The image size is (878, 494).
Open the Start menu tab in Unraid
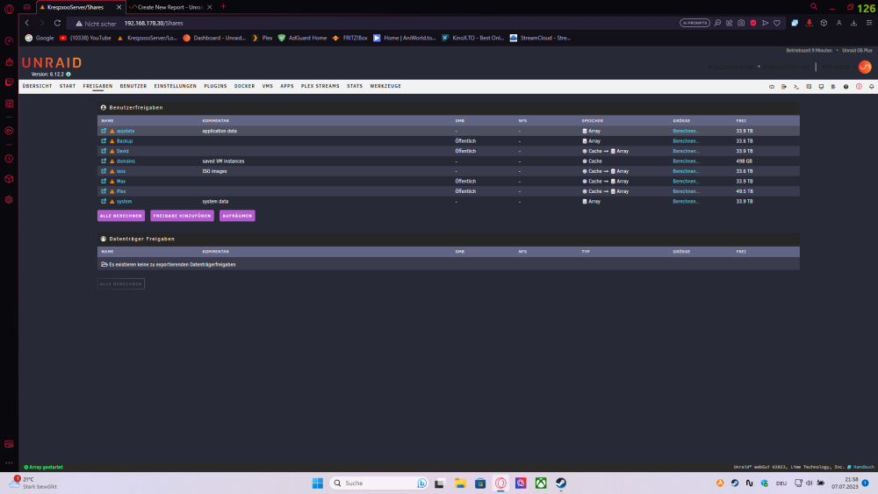coord(68,86)
